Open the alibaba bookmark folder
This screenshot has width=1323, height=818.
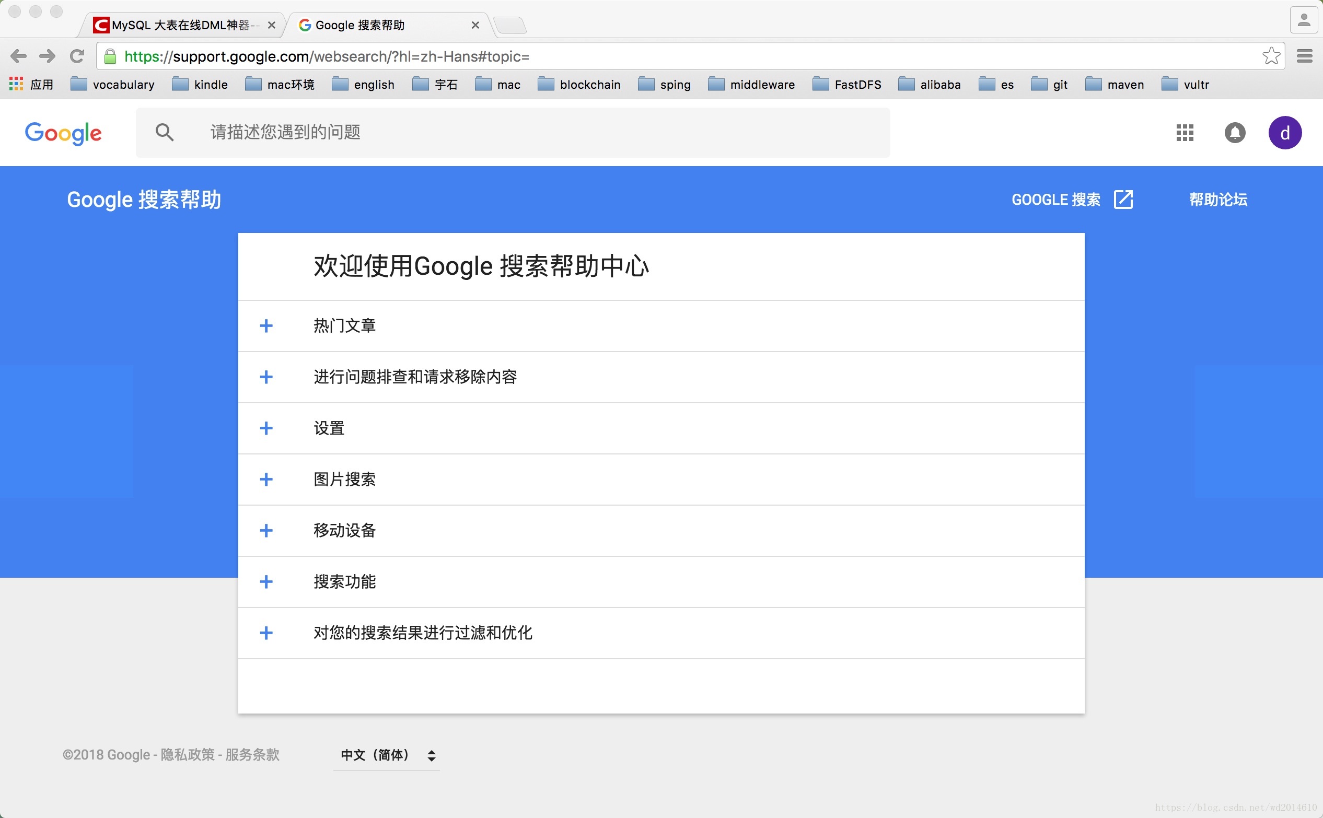point(929,84)
